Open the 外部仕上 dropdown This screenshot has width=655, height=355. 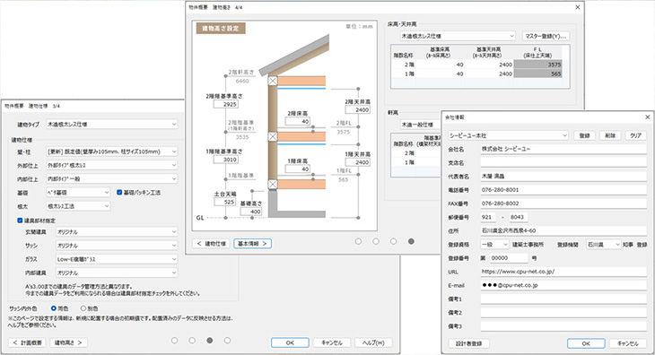(112, 165)
